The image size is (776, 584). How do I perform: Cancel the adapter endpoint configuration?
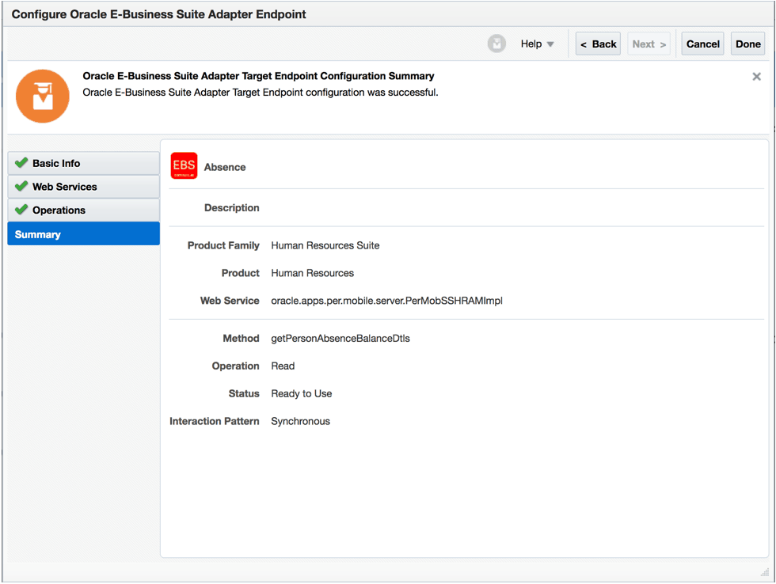tap(702, 44)
